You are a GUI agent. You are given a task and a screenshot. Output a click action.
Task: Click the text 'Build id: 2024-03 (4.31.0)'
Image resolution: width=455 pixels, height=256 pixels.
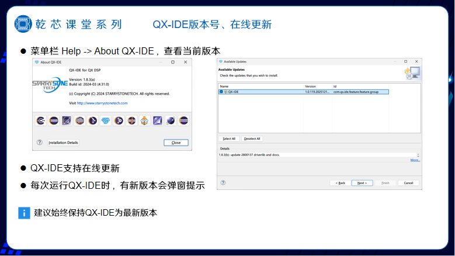point(89,84)
